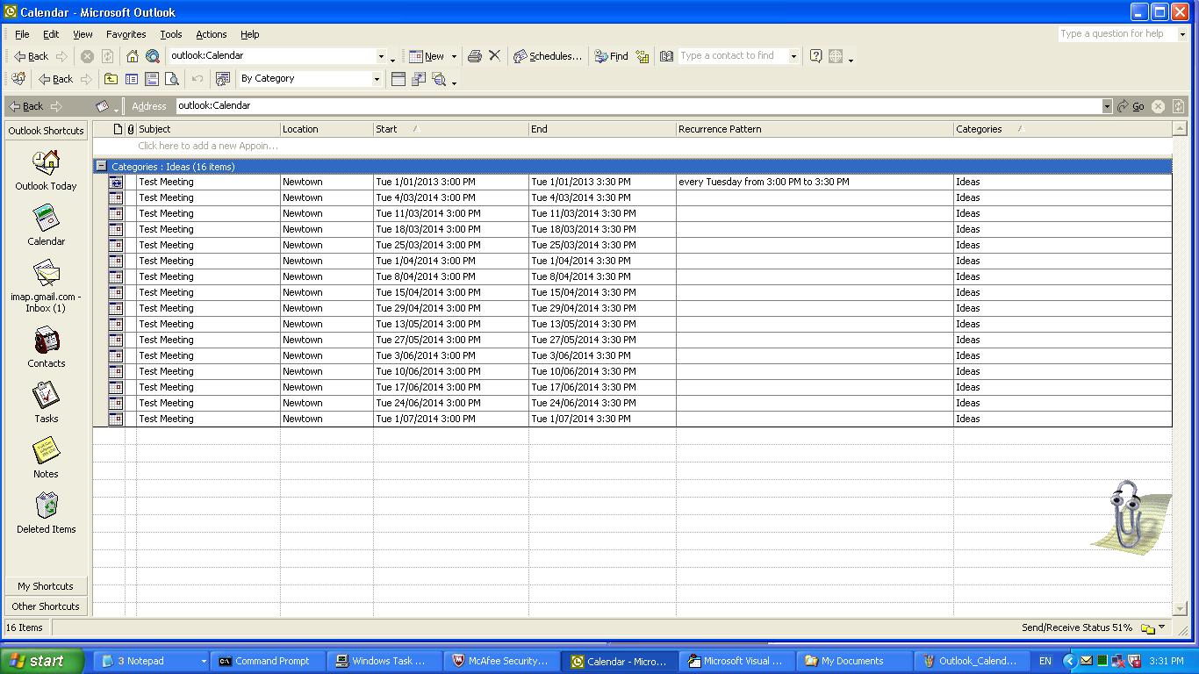
Task: Click the Print icon in the toolbar
Action: pyautogui.click(x=475, y=56)
